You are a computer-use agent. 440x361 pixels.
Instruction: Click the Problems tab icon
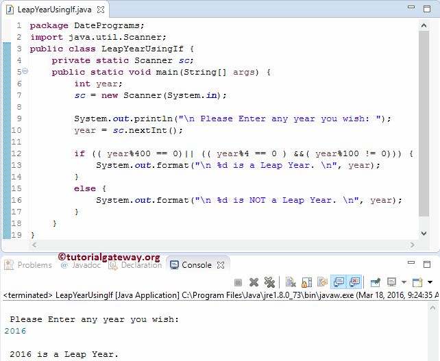[x=9, y=265]
